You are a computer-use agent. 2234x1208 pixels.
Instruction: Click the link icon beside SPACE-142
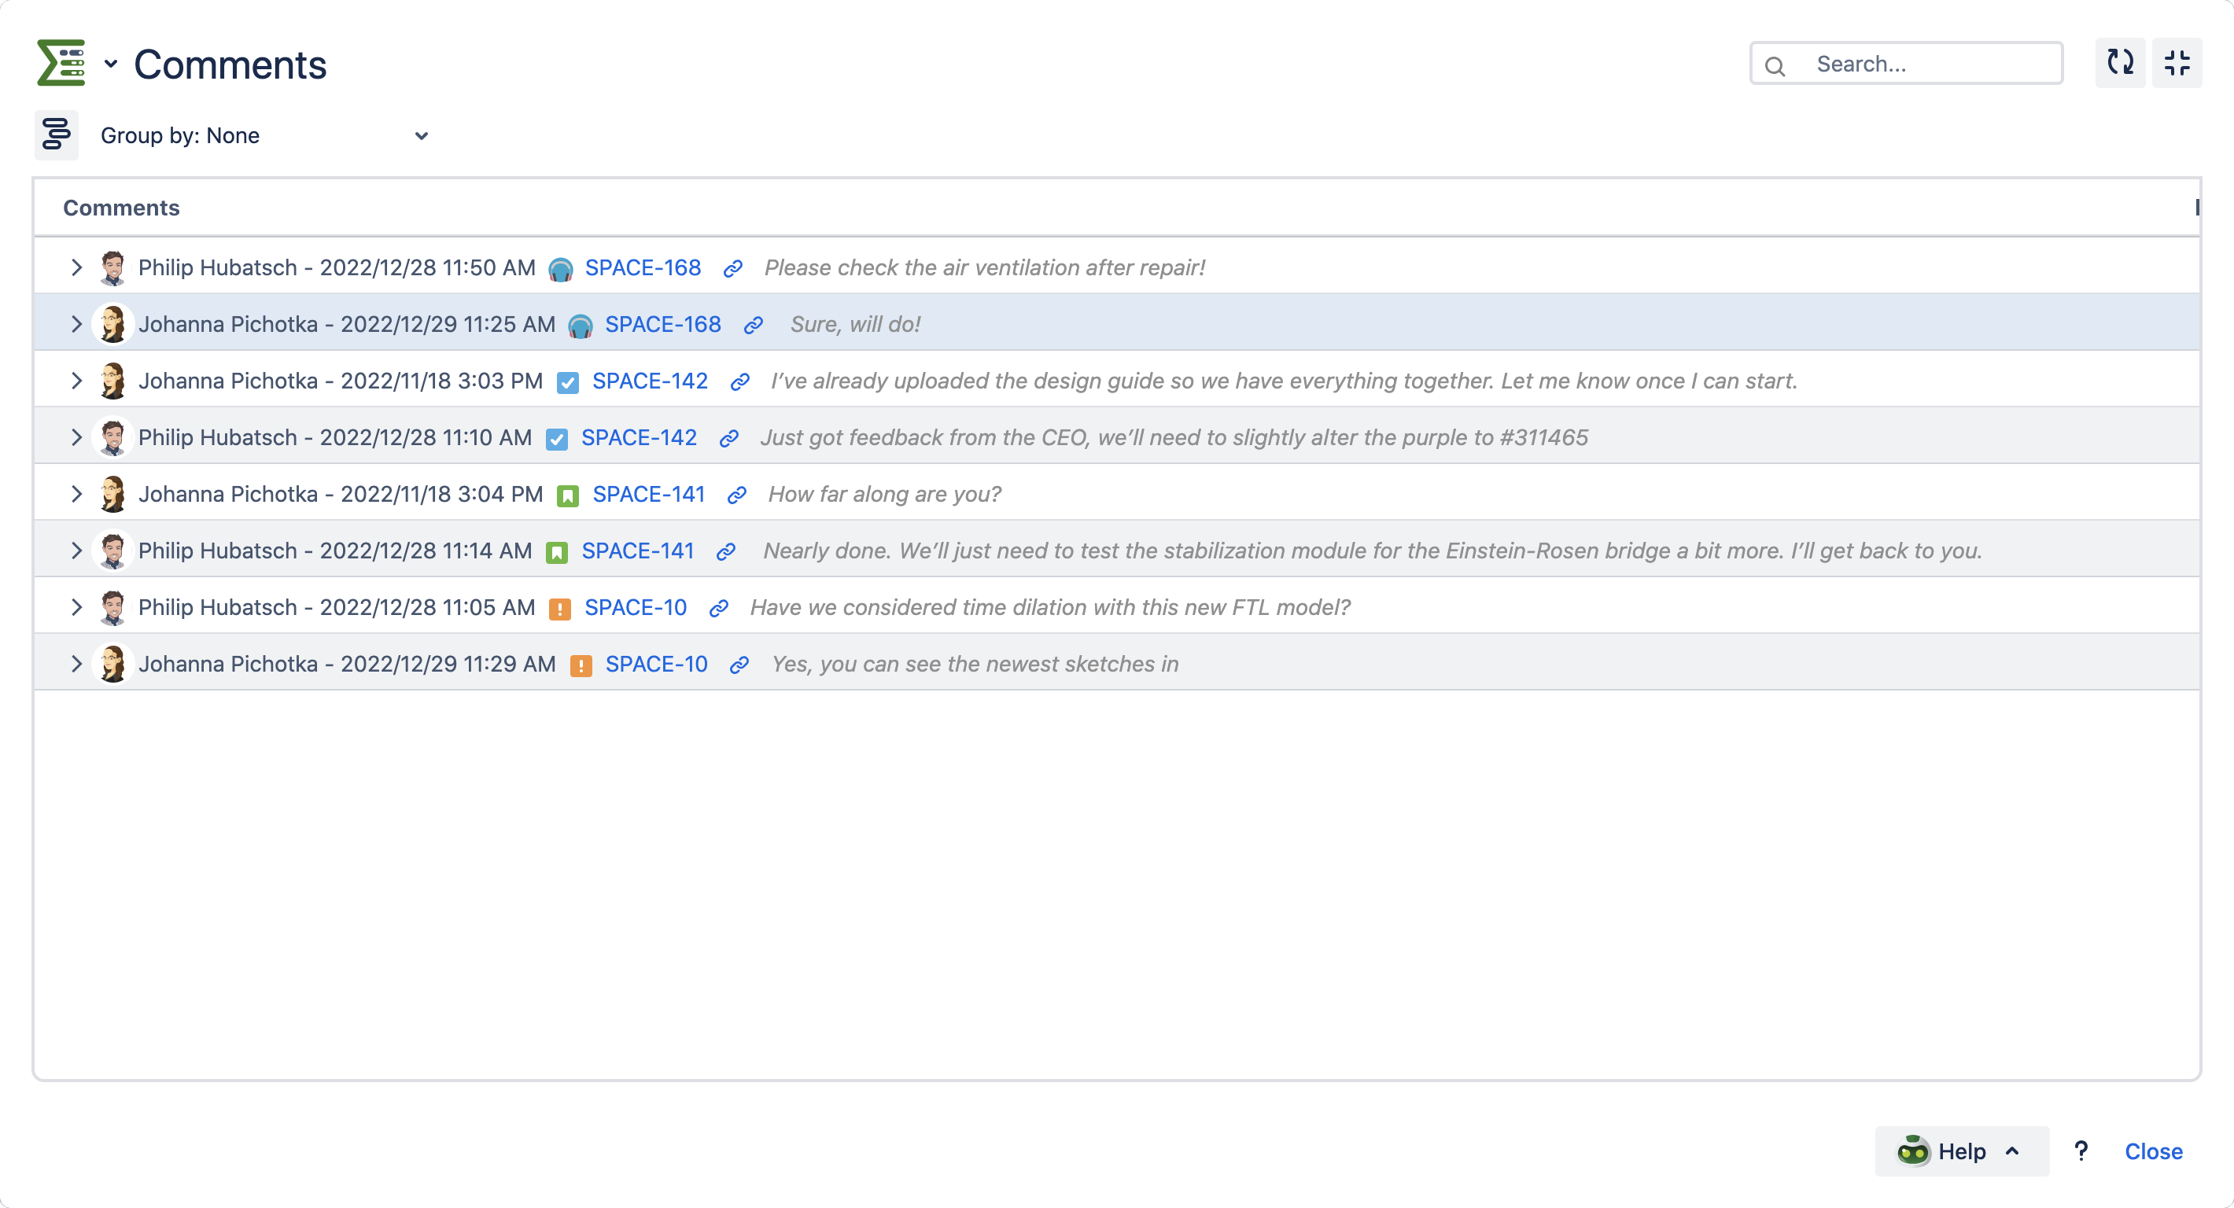(x=738, y=381)
